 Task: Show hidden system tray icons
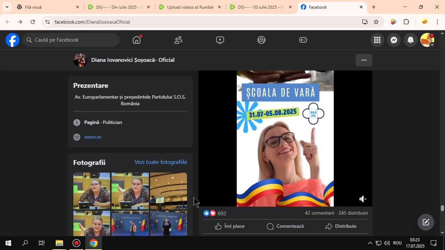coord(370,243)
